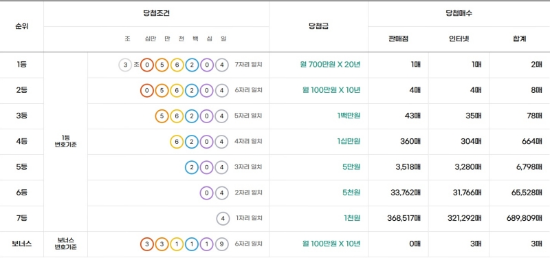Select the purple 0 ball in 4등 row
This screenshot has height=258, width=550.
207,142
